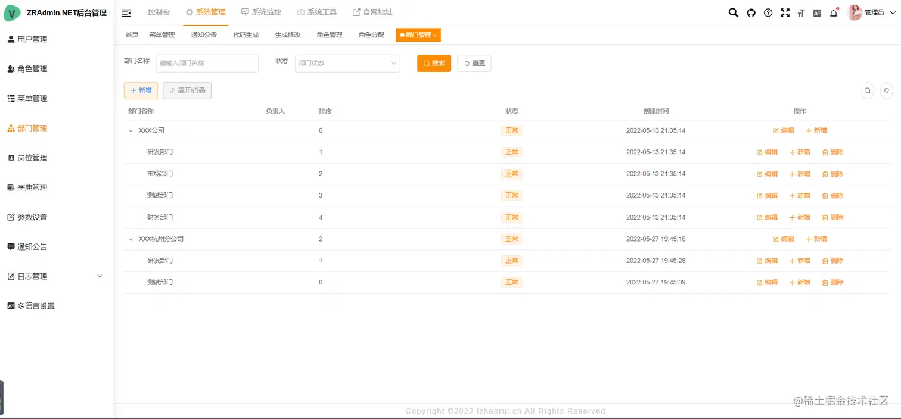This screenshot has width=901, height=419.
Task: Collapse the XXX公司 tree row
Action: pos(131,130)
